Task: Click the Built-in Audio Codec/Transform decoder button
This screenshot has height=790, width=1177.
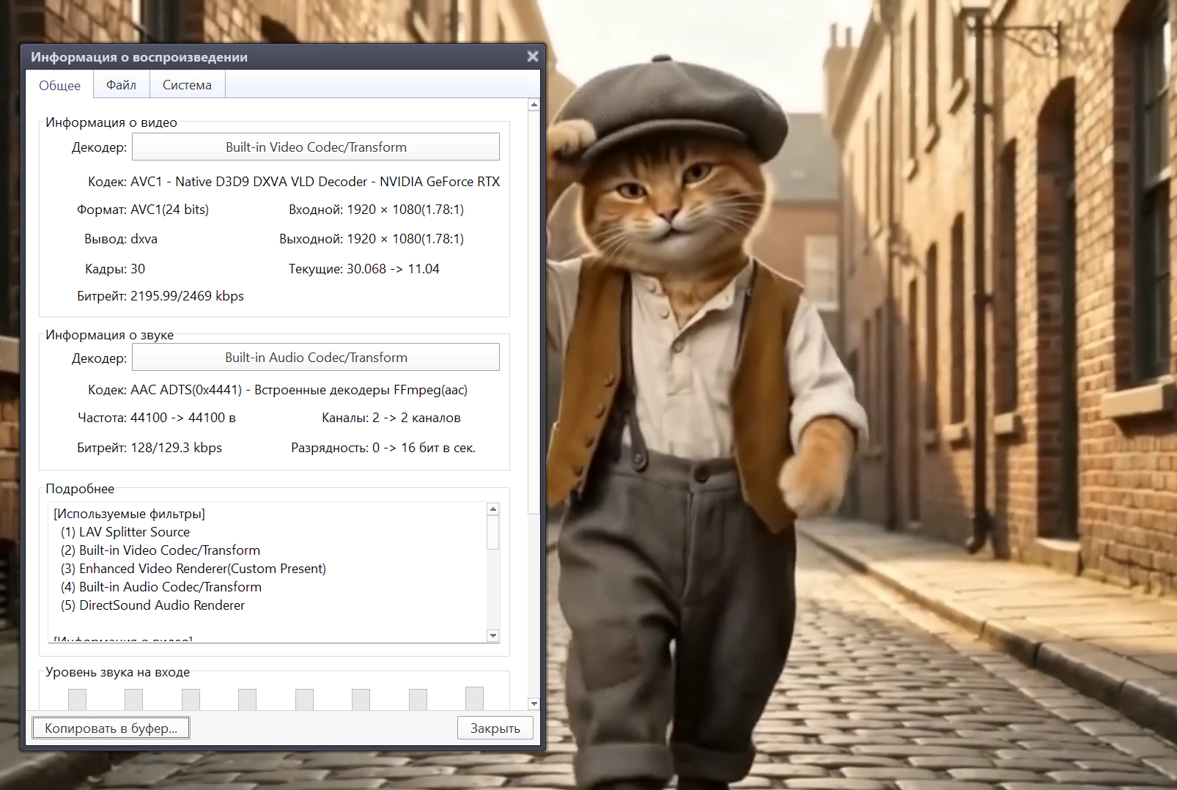Action: coord(316,357)
